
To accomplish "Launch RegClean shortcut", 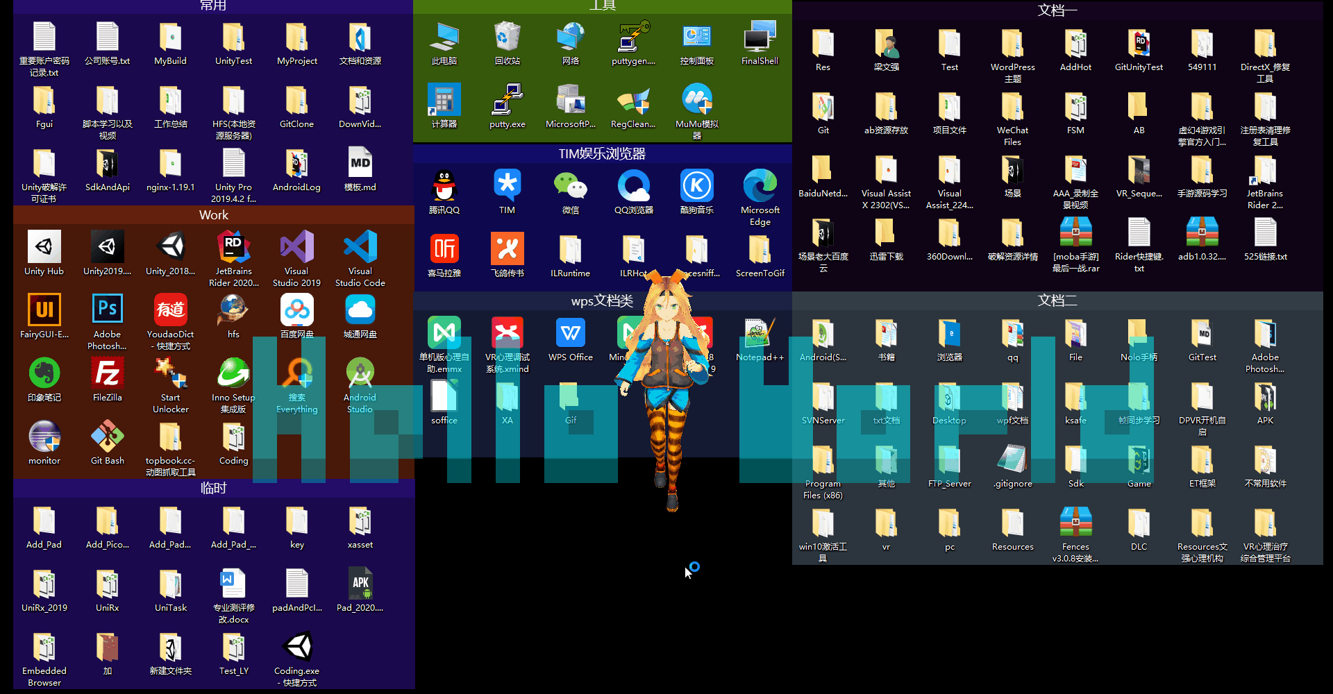I will click(x=634, y=106).
